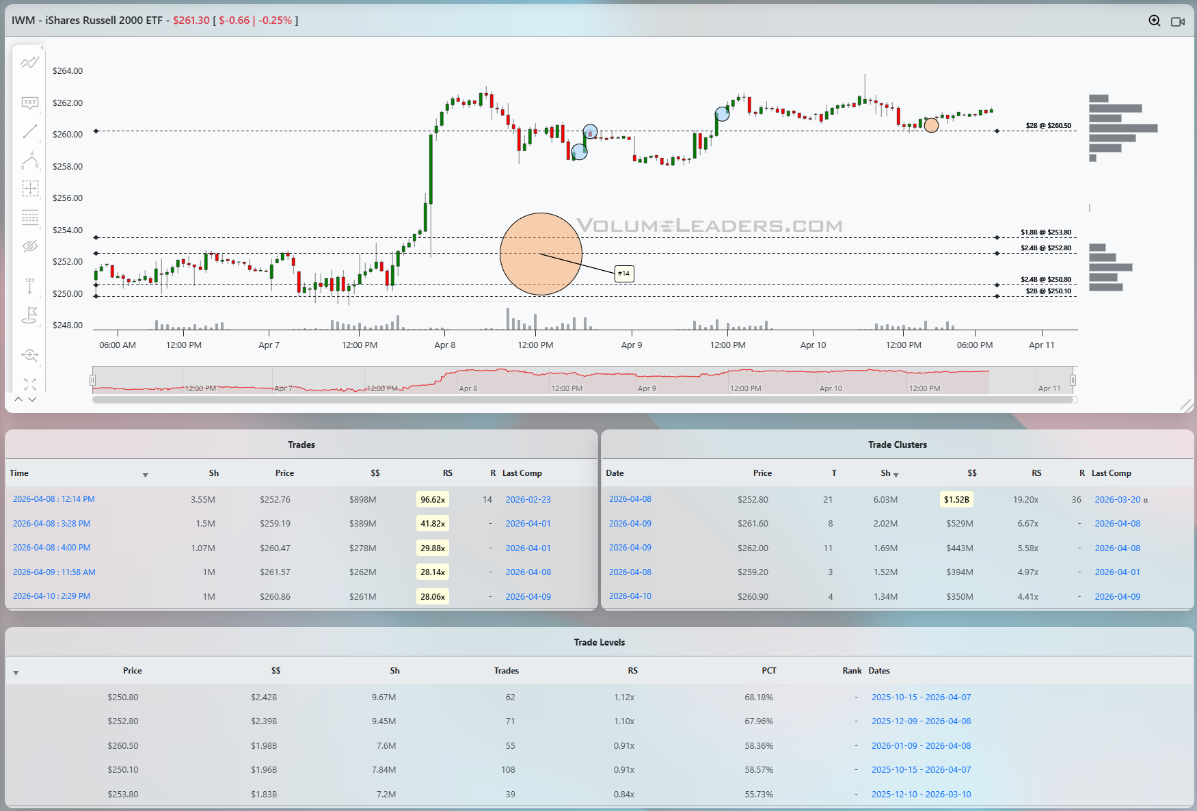Open Last Comp 2026-03-20 cluster link

[1118, 500]
